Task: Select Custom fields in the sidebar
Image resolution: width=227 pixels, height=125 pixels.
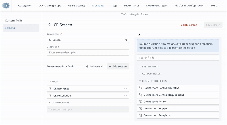Action: click(x=14, y=21)
